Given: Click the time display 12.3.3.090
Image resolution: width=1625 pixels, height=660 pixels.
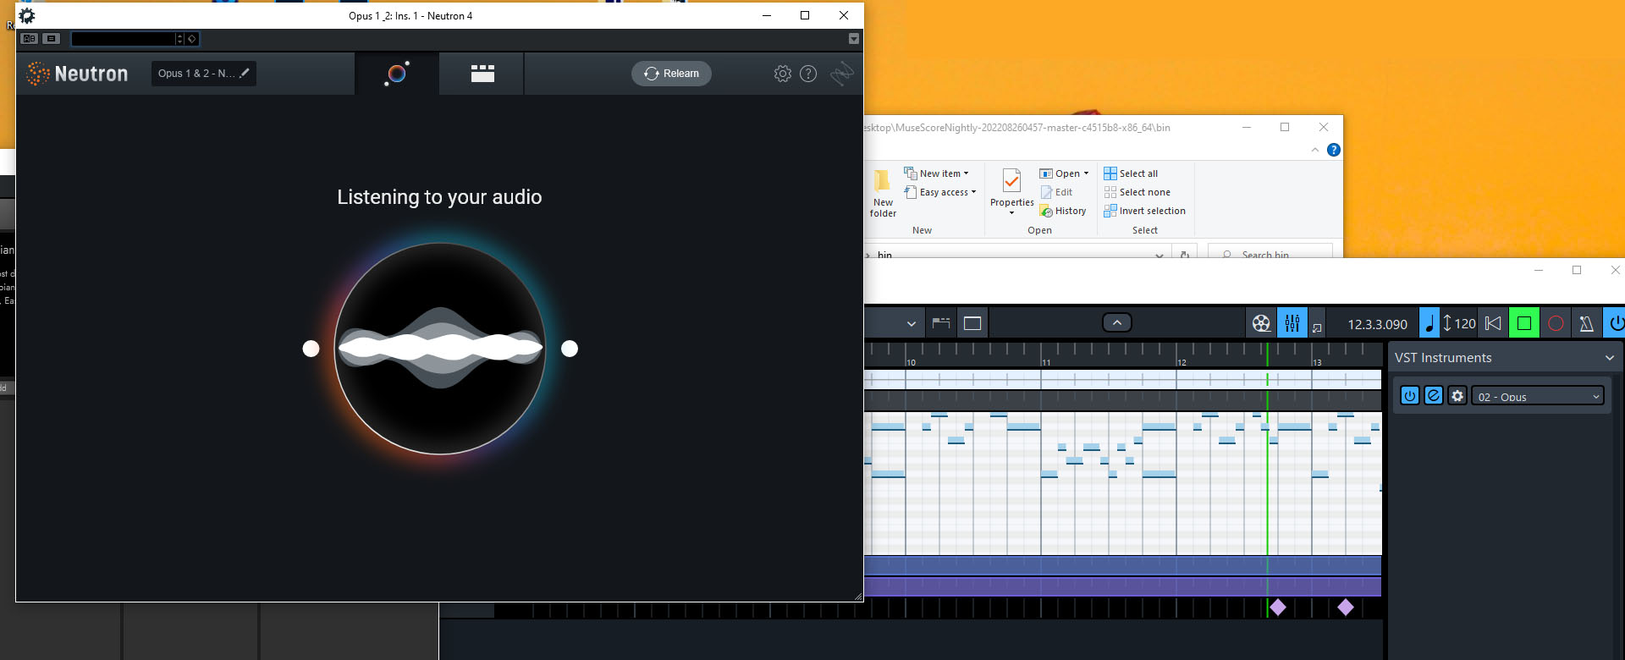Looking at the screenshot, I should click(x=1377, y=324).
